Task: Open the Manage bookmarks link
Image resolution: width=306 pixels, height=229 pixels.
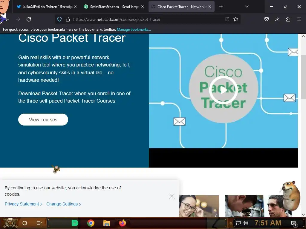Action: pyautogui.click(x=134, y=30)
